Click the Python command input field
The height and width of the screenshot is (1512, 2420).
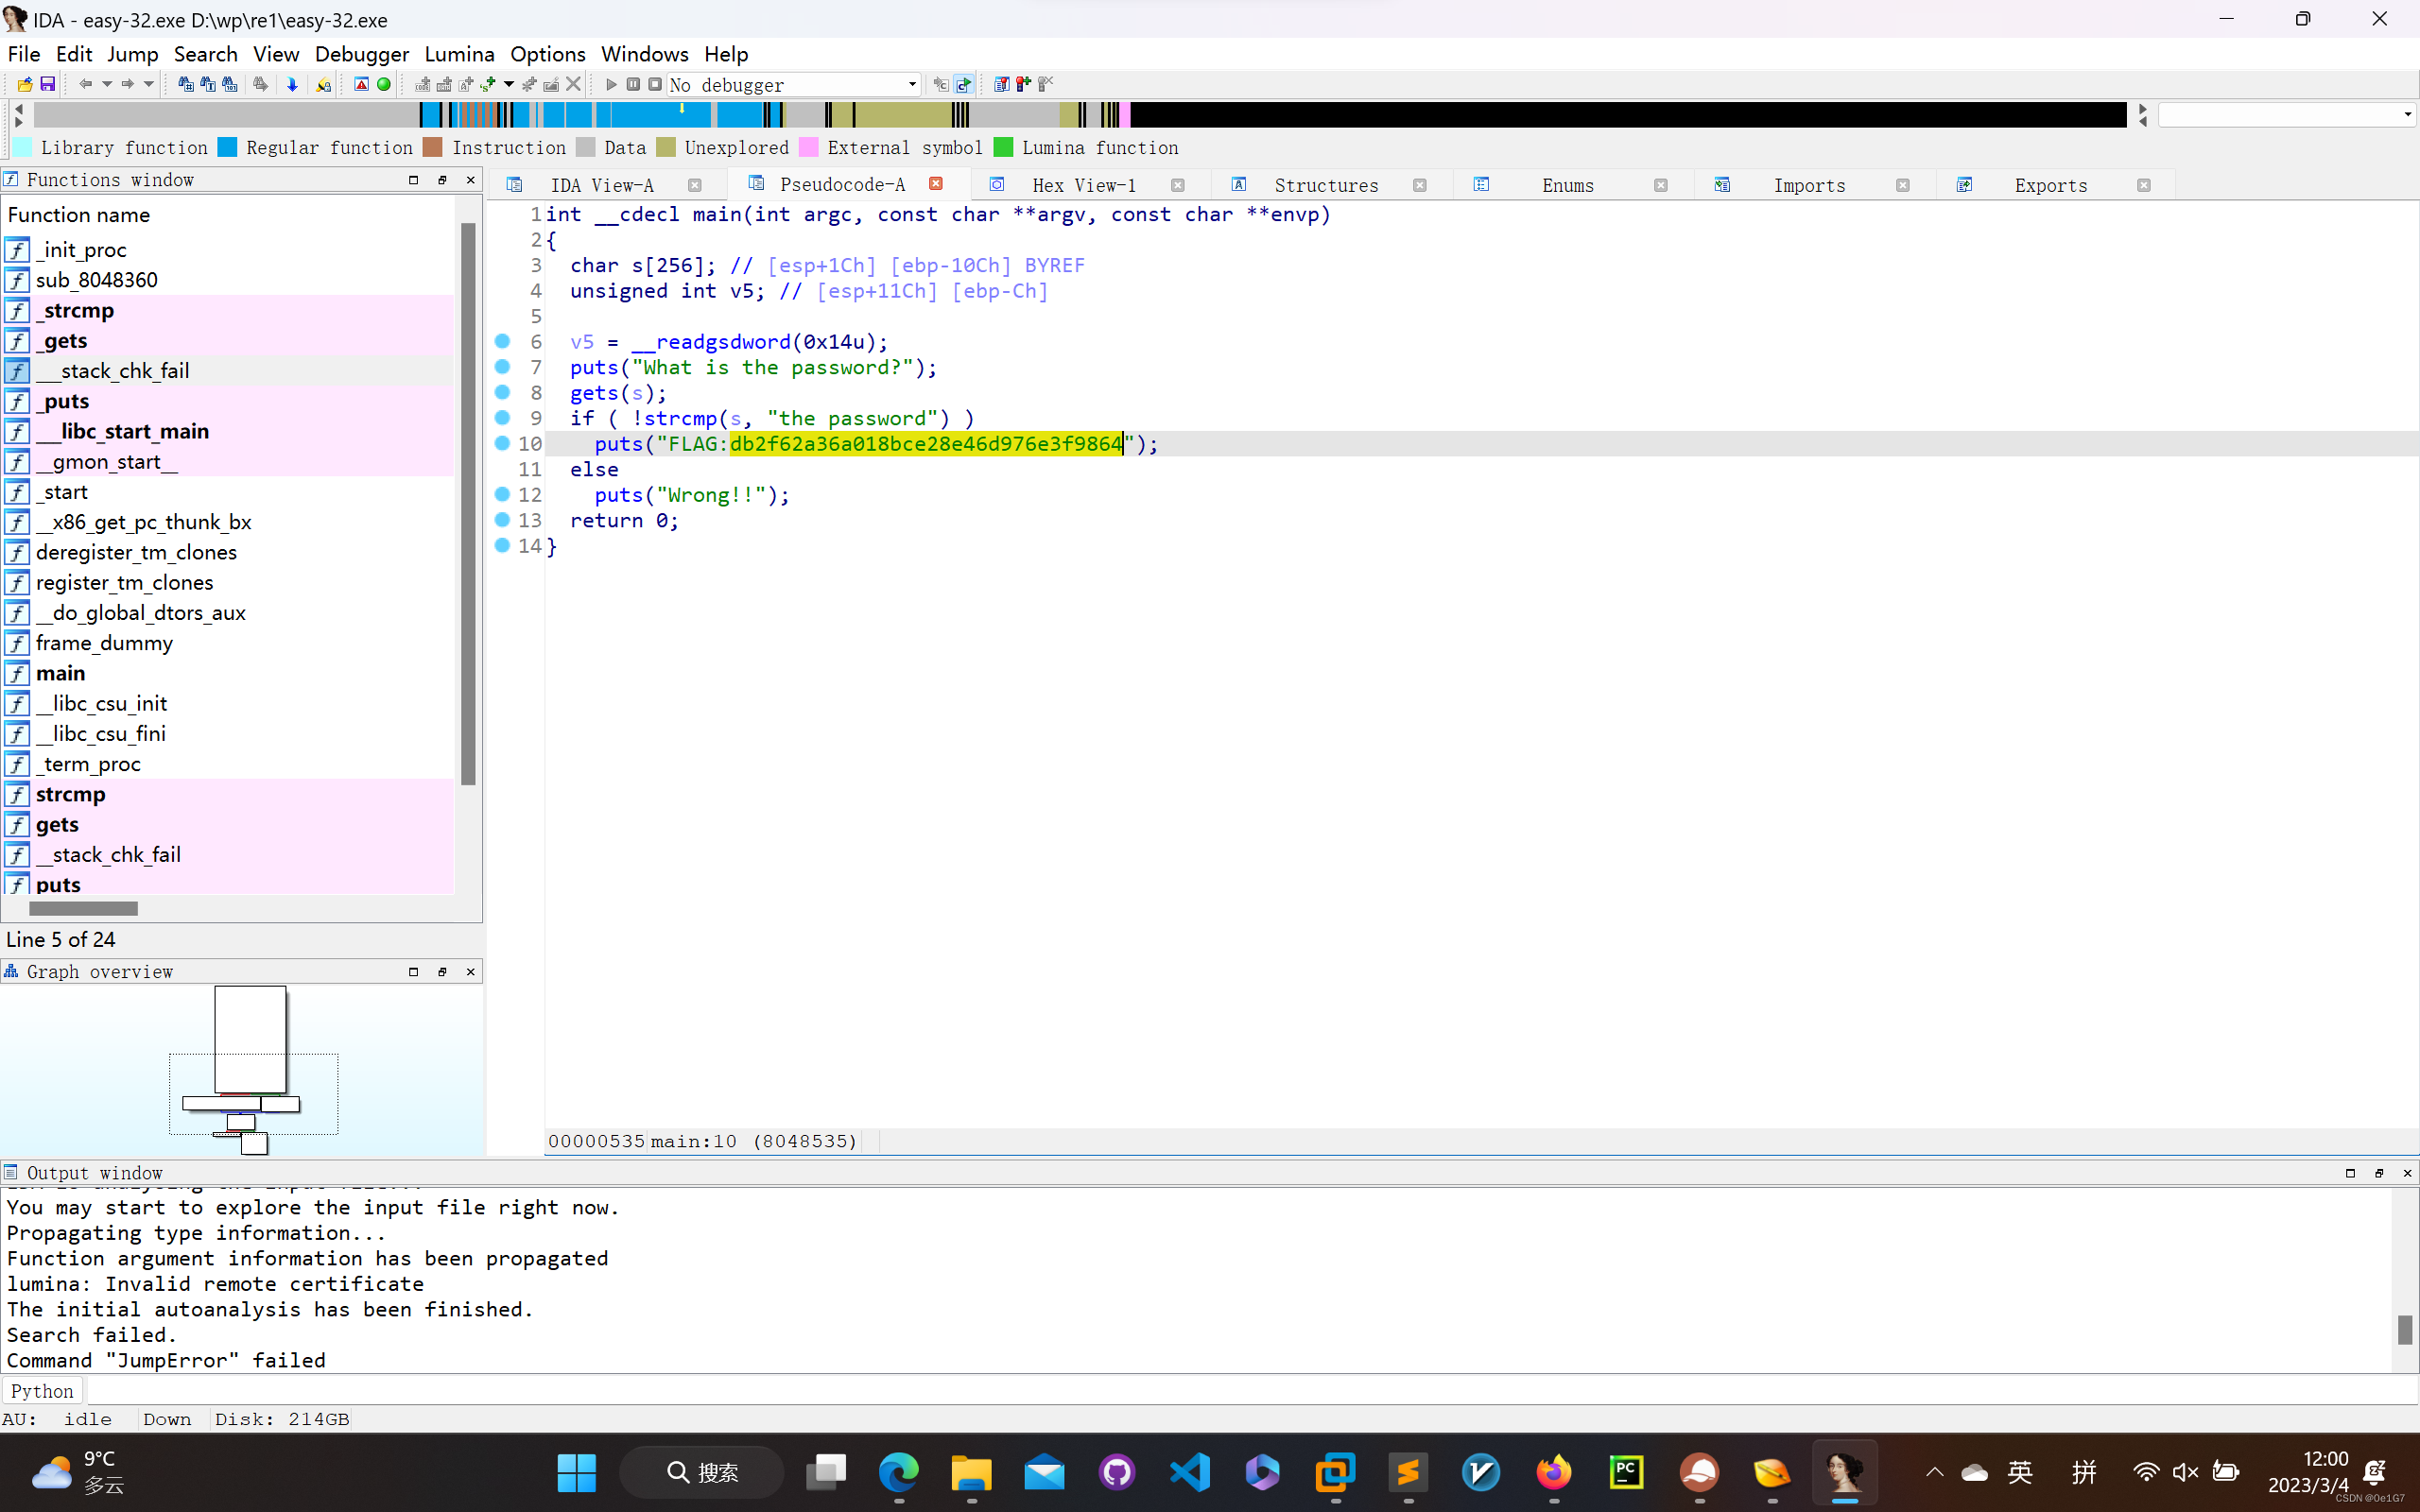point(1250,1391)
